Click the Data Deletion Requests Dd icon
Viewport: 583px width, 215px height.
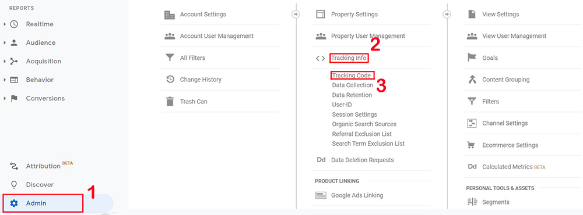coord(321,160)
